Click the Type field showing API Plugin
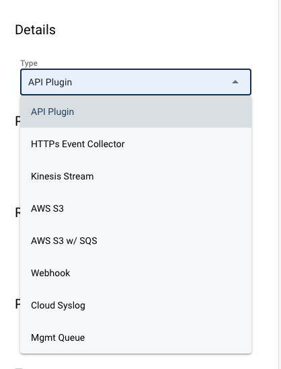This screenshot has height=369, width=281. 136,82
